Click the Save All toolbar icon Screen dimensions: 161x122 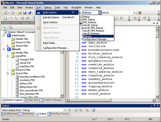click(30, 13)
